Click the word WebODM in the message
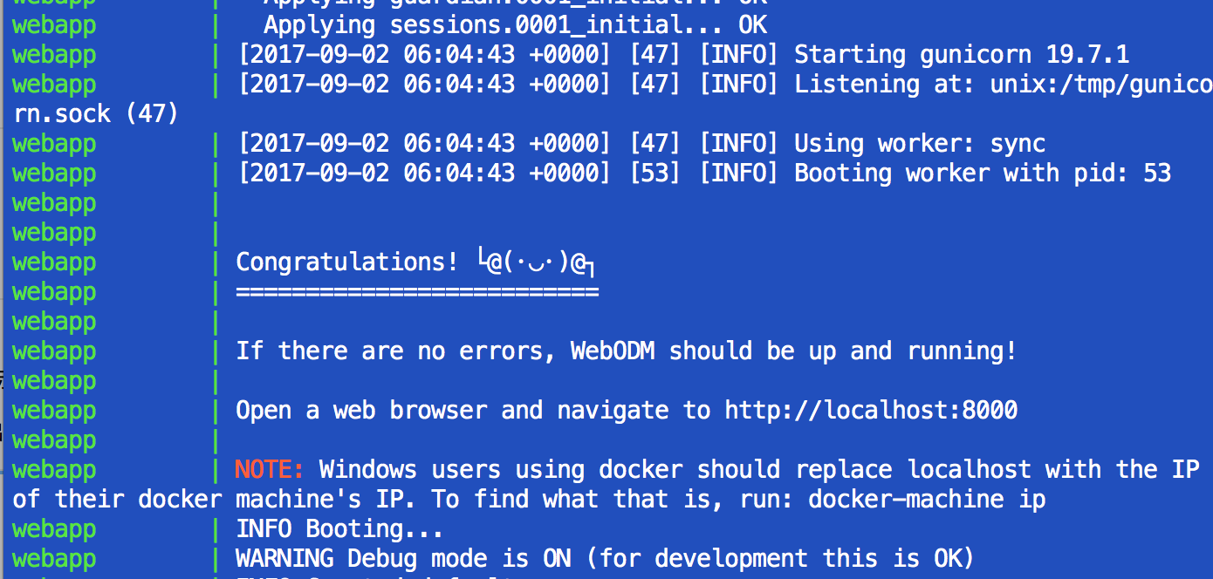 click(613, 351)
